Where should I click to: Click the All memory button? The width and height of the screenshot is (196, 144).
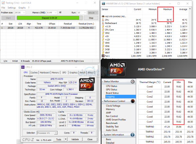60,13
